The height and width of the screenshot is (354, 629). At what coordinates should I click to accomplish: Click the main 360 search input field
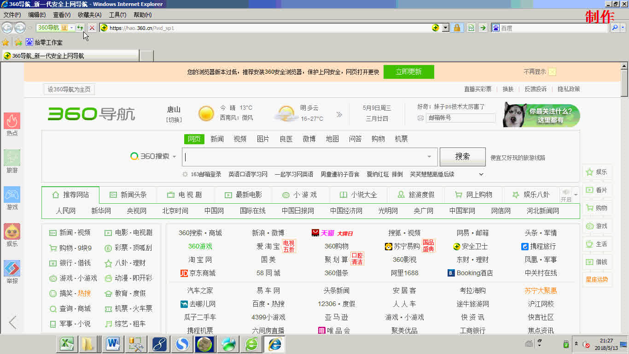[x=310, y=157]
